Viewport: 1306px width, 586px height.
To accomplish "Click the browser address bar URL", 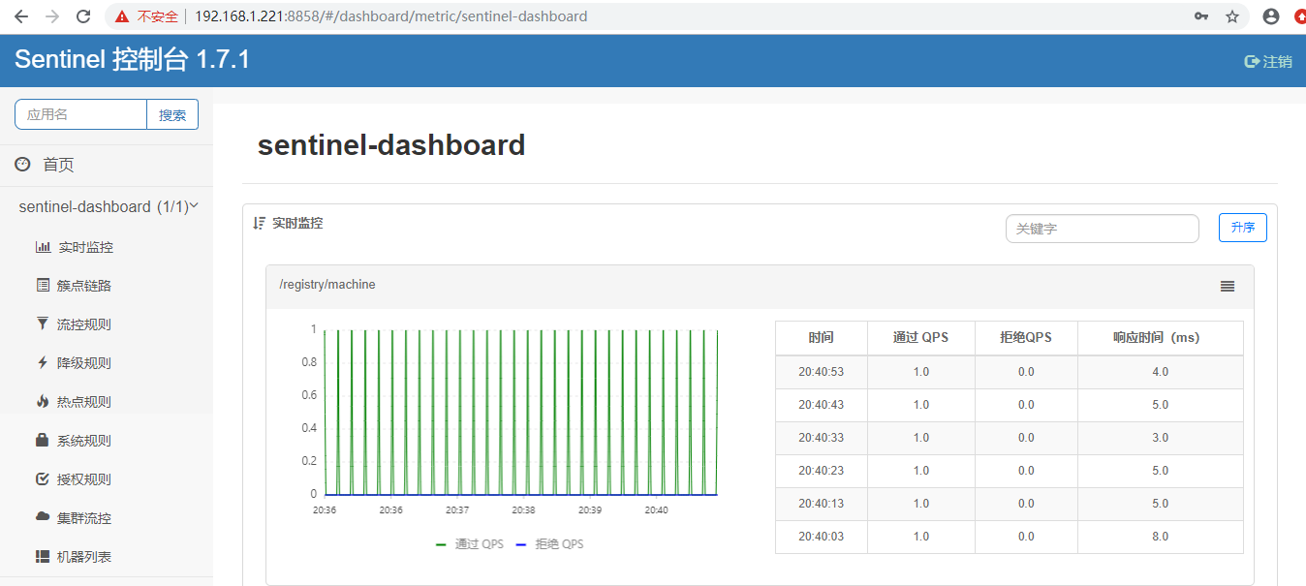I will 390,16.
